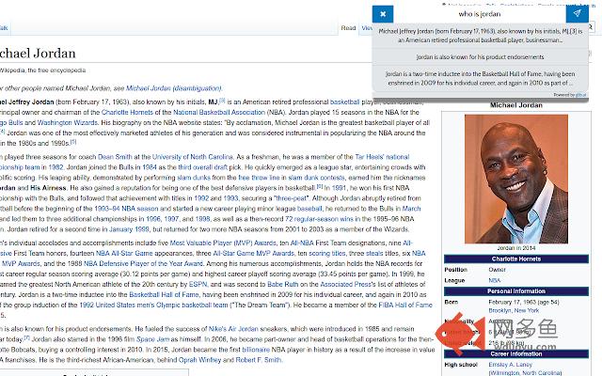Open the first 'slam dunks' link
Viewport: 602px width, 376px height.
[x=194, y=178]
